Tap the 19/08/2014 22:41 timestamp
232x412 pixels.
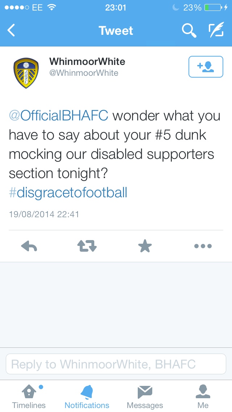tap(44, 214)
